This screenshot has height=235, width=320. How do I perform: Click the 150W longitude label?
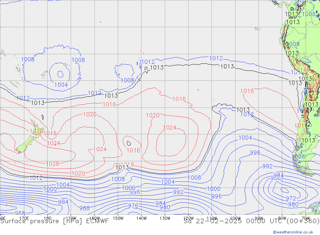point(118,218)
